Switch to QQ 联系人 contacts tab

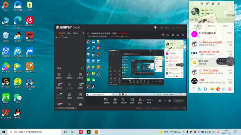pyautogui.click(x=211, y=26)
